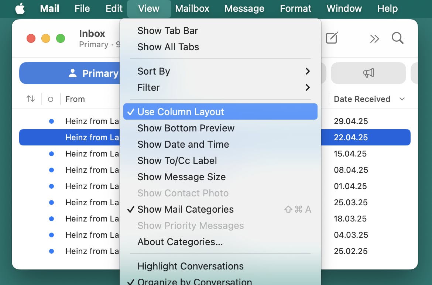Toggle Show Date and Time

(x=220, y=144)
